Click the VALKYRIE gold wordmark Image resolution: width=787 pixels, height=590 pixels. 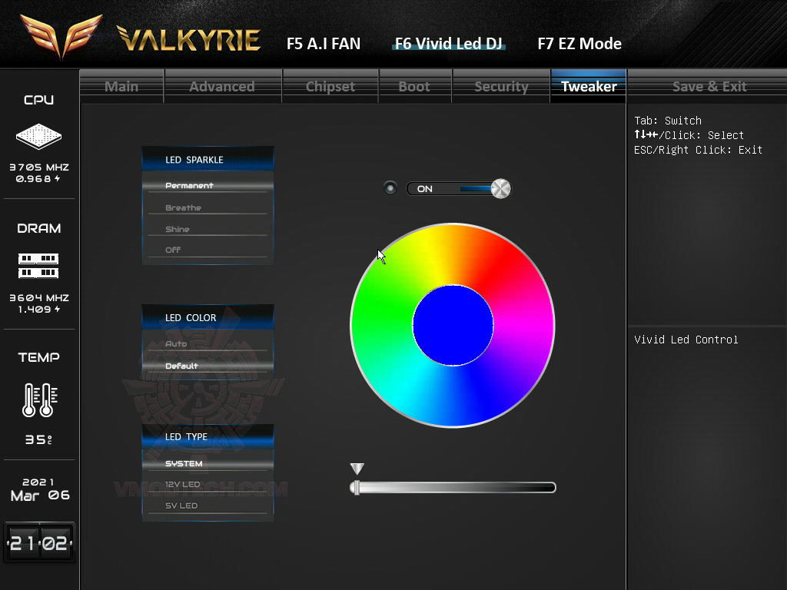tap(189, 38)
